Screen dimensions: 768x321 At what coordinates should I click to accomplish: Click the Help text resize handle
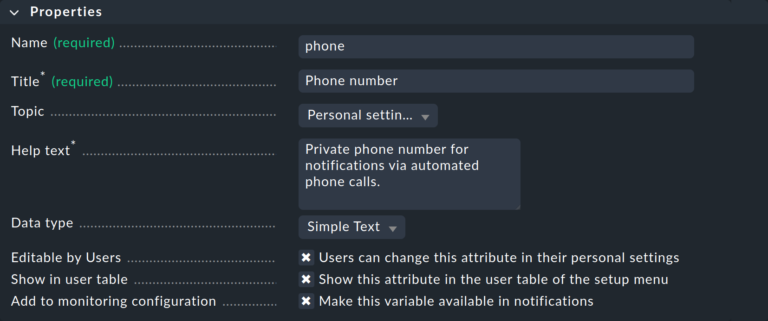pos(517,207)
